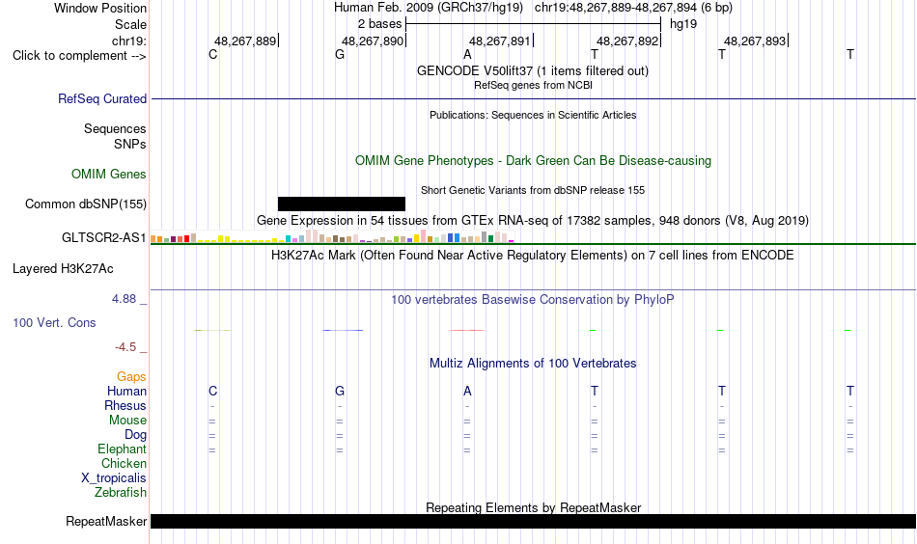Image resolution: width=917 pixels, height=544 pixels.
Task: Click 'Human Feb. 2009 (GRCh37/hg19)' assembly text
Action: coord(429,8)
